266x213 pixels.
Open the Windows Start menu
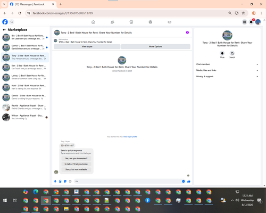(x=5, y=200)
